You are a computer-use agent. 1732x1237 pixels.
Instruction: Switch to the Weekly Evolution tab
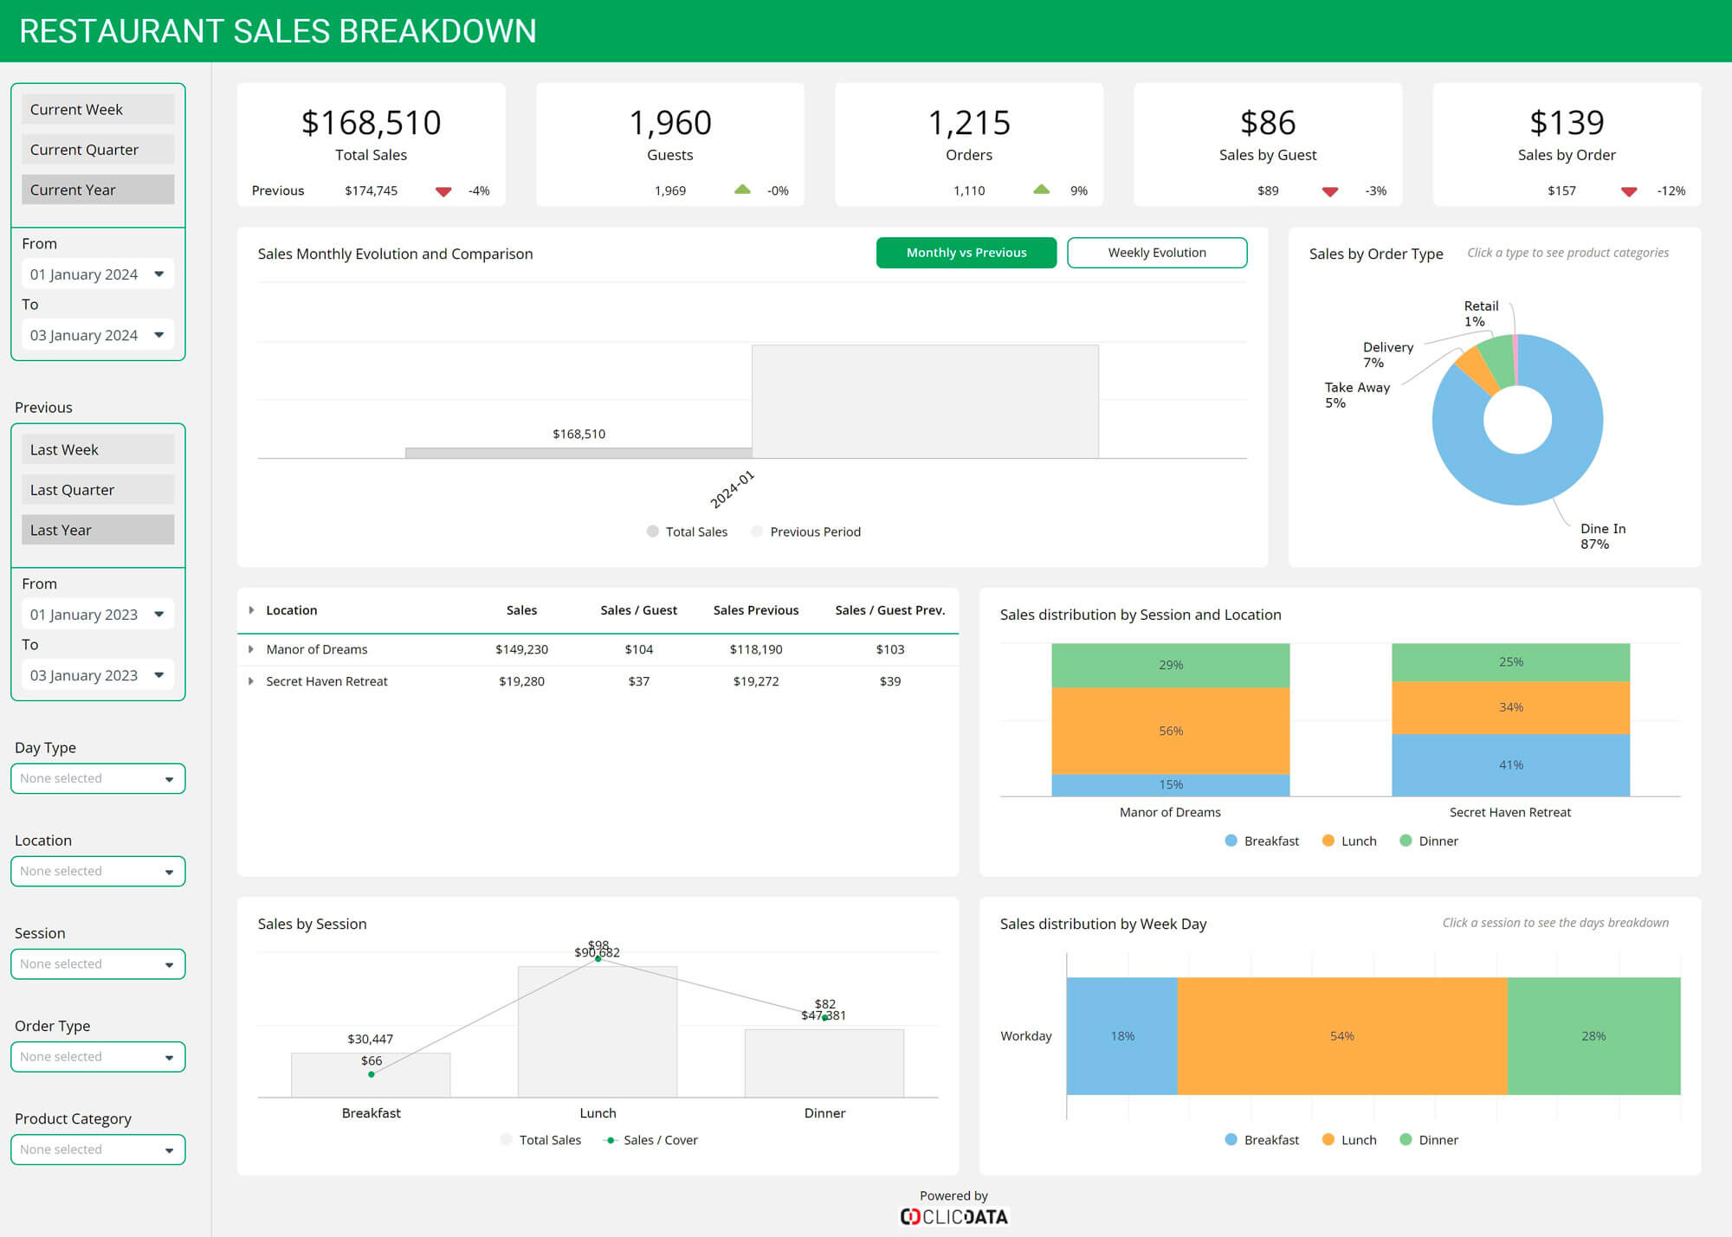point(1157,252)
